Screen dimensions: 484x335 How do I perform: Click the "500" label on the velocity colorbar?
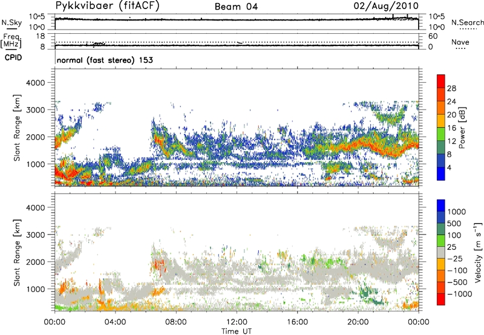[x=454, y=223]
